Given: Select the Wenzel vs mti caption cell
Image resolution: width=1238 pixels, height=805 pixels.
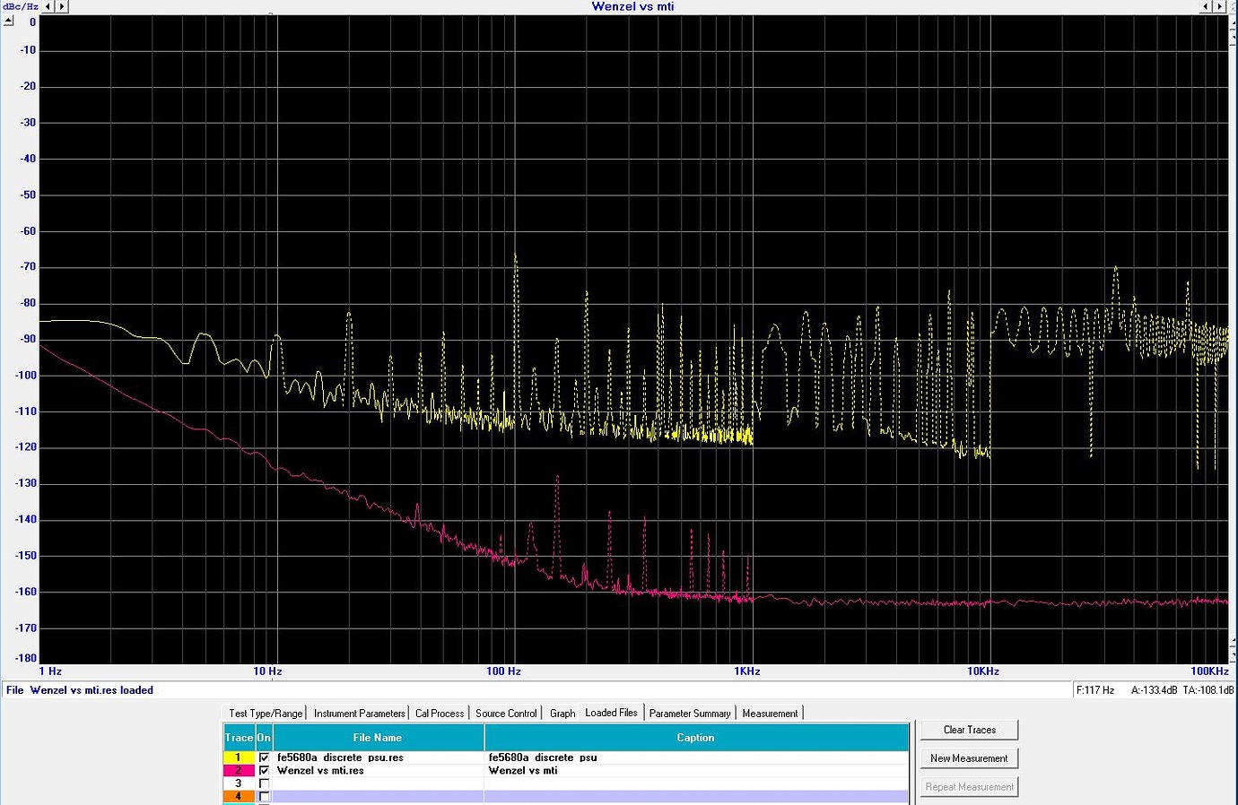Looking at the screenshot, I should point(695,770).
